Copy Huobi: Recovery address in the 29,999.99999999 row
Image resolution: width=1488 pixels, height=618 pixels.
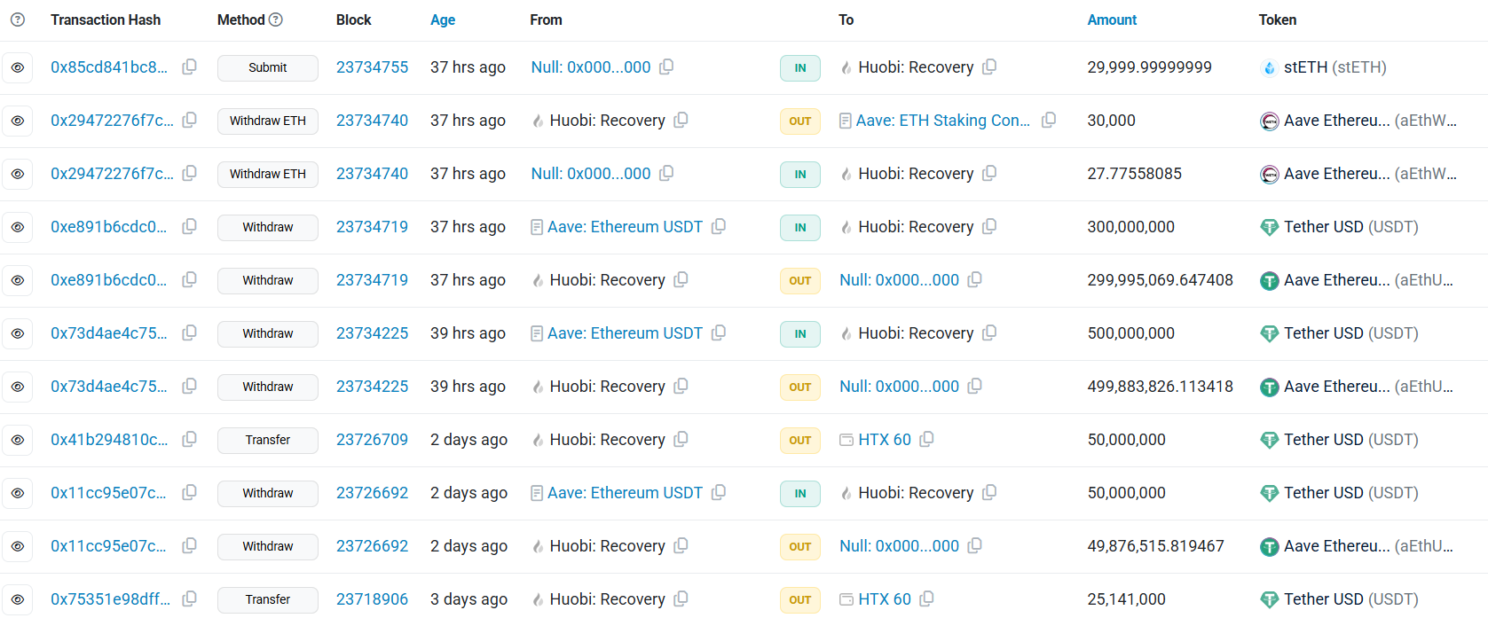click(989, 66)
